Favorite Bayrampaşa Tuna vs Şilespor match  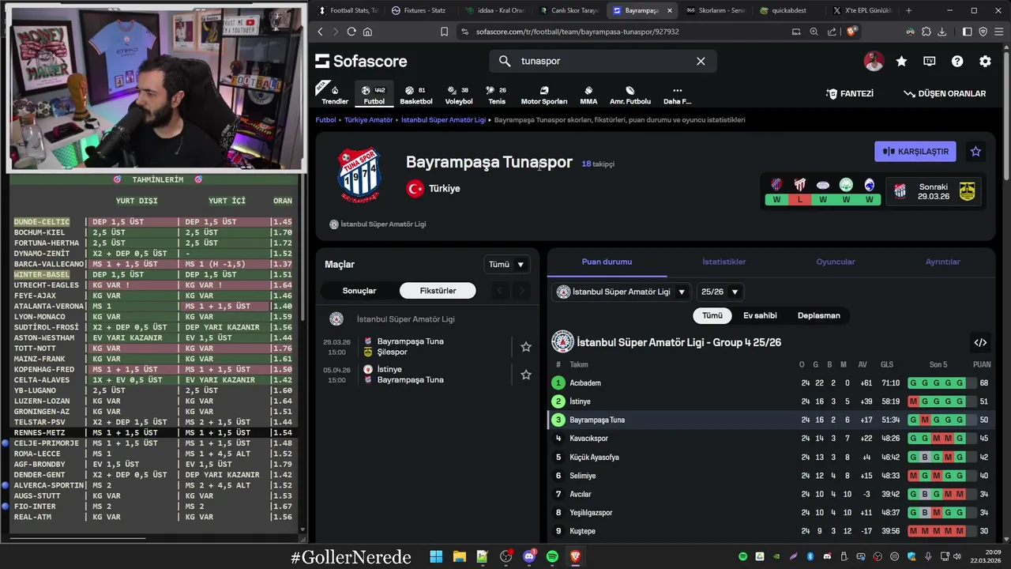tap(526, 347)
